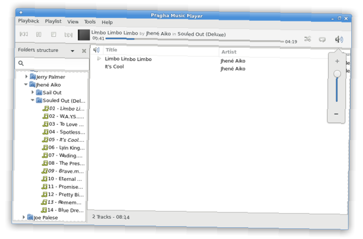Expand the Joe Palese folder

24,217
